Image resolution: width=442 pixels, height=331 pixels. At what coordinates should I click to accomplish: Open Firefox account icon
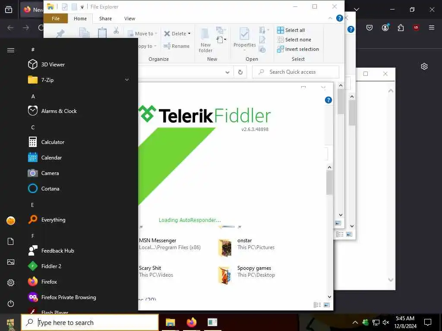(x=385, y=27)
